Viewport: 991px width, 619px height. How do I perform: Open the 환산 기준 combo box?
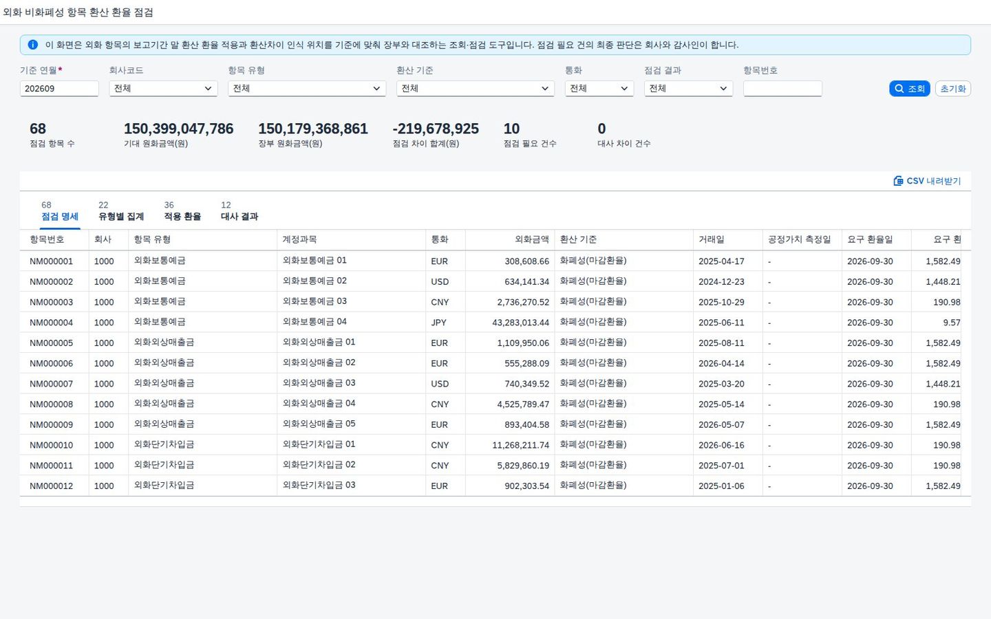click(475, 89)
